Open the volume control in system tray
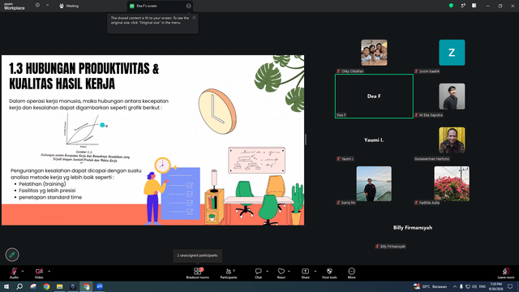The height and width of the screenshot is (292, 519). point(474,286)
